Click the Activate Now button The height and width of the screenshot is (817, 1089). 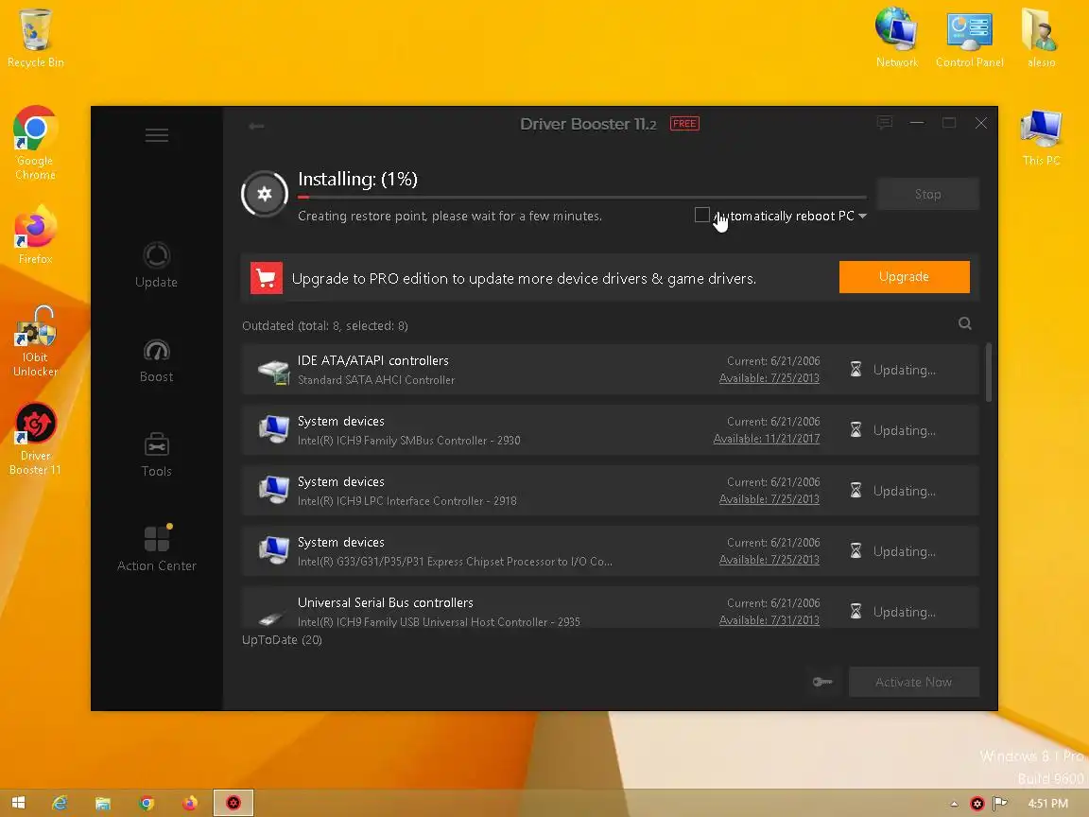(x=913, y=682)
